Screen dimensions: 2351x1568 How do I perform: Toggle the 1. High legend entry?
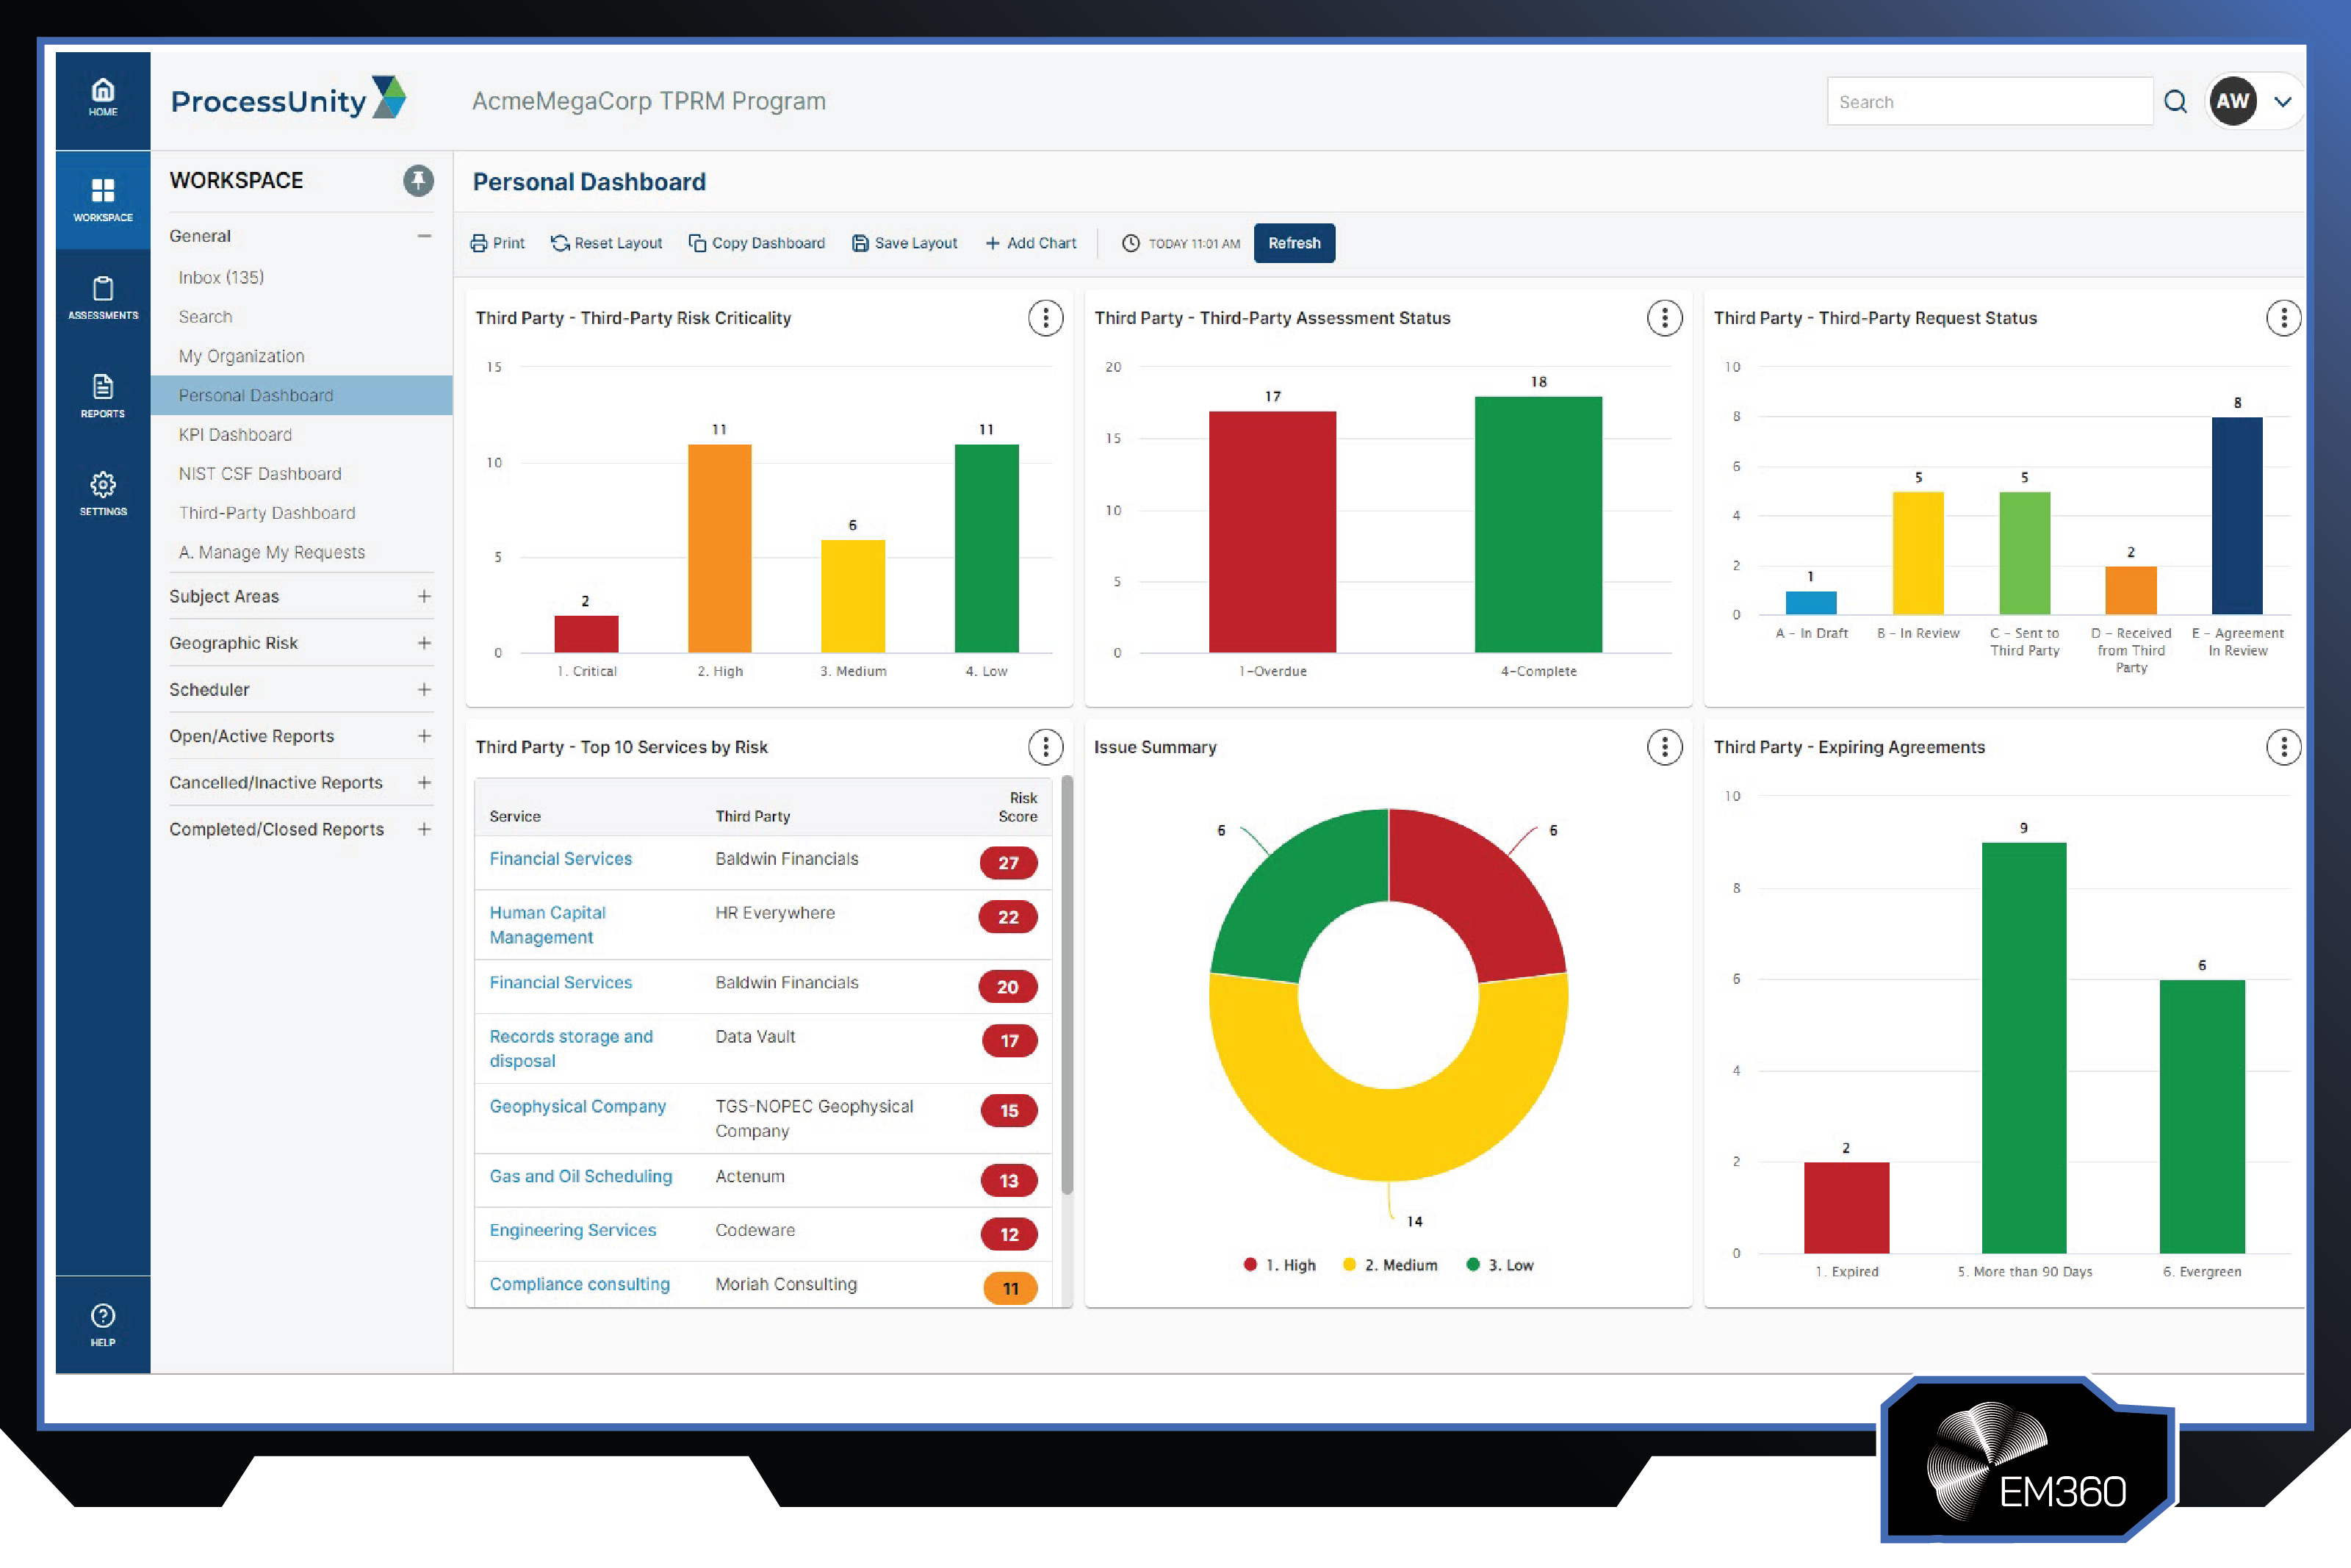point(1279,1265)
